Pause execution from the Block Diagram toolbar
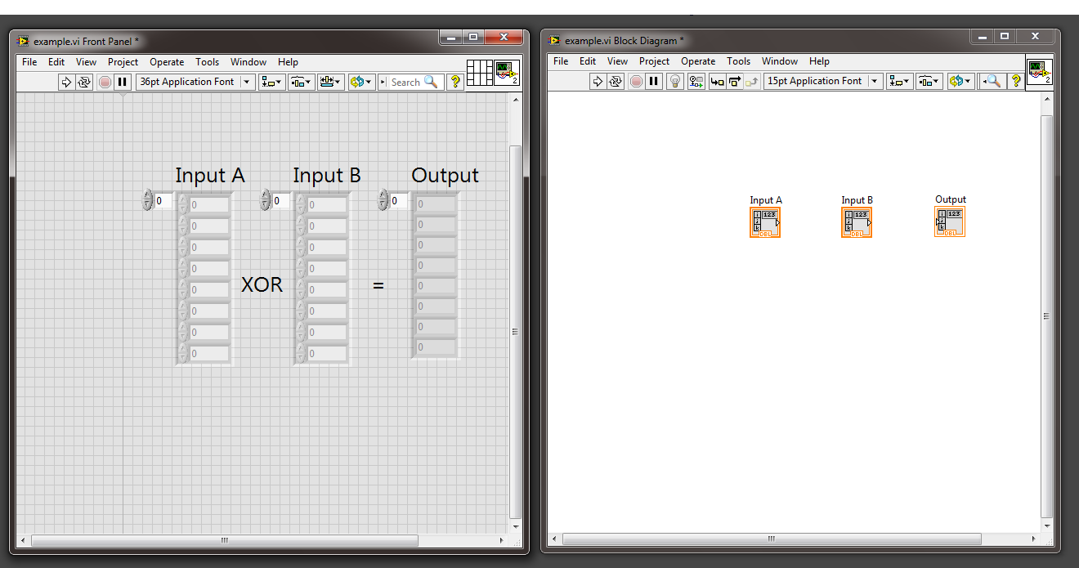This screenshot has height=568, width=1079. click(655, 81)
